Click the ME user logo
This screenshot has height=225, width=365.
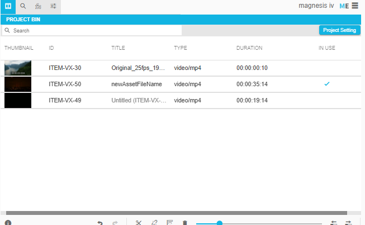(x=344, y=6)
